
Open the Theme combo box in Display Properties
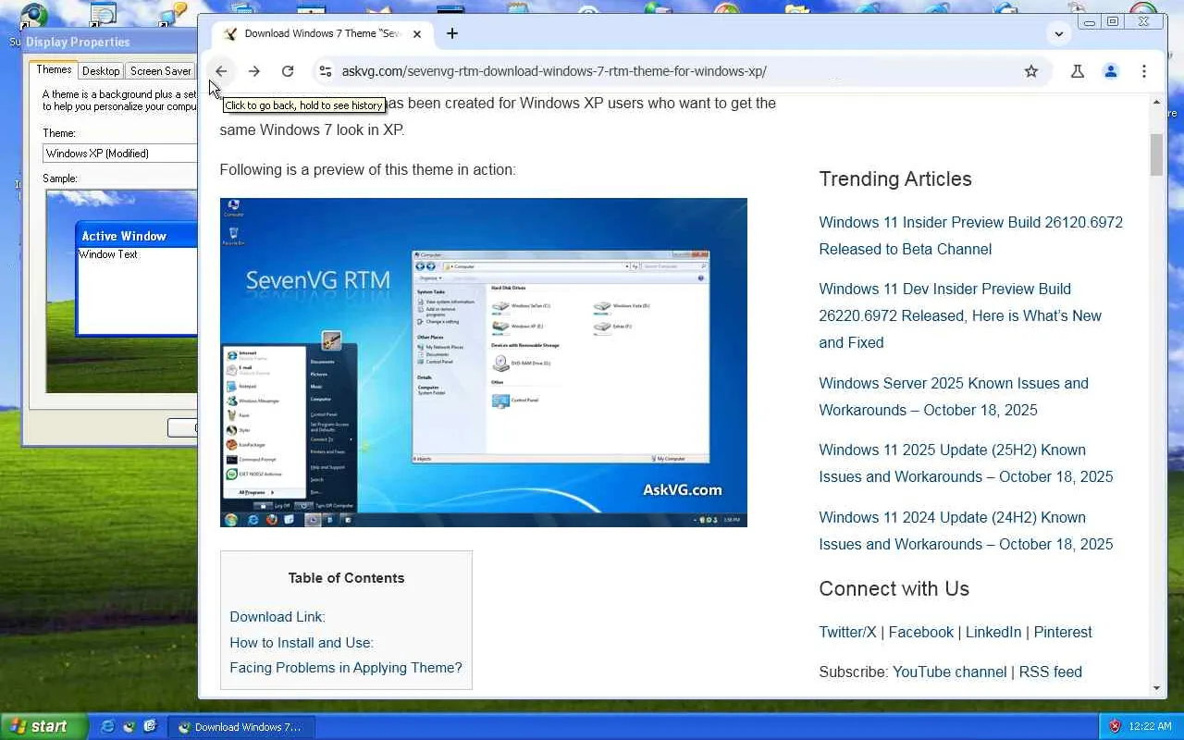(x=119, y=154)
